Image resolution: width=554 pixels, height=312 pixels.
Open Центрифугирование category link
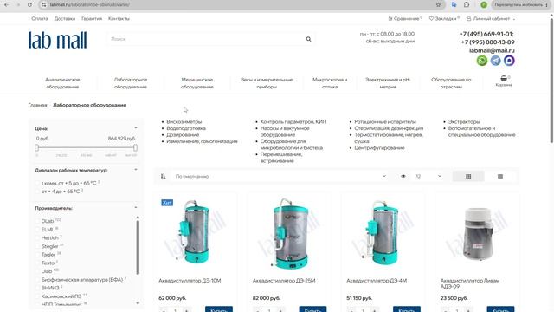coord(379,148)
